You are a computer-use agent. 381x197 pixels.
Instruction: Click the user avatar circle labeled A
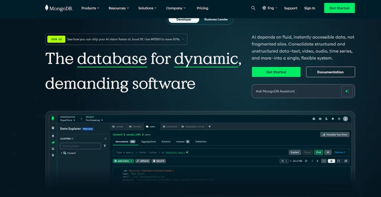345,119
